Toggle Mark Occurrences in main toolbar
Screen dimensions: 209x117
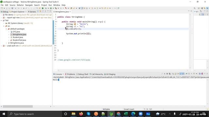coord(82,8)
